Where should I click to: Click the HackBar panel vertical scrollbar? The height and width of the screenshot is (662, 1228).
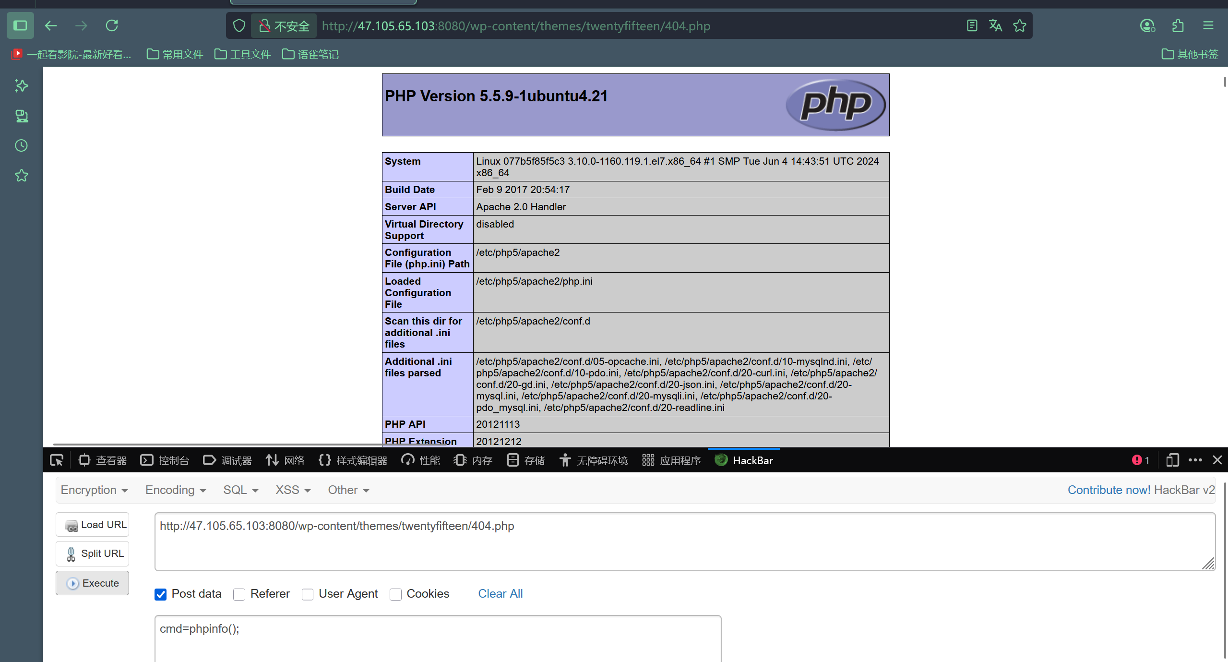(1224, 571)
